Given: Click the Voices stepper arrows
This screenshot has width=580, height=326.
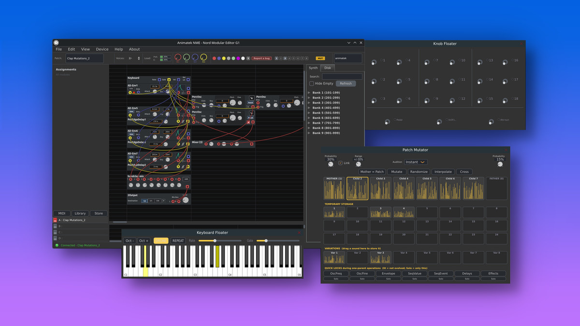Looking at the screenshot, I should tap(138, 58).
